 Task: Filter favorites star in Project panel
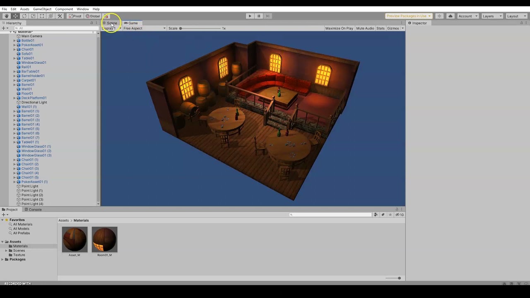click(x=390, y=215)
